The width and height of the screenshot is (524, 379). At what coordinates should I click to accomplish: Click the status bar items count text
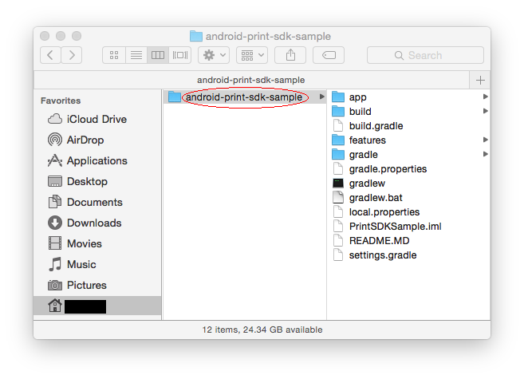(x=262, y=330)
